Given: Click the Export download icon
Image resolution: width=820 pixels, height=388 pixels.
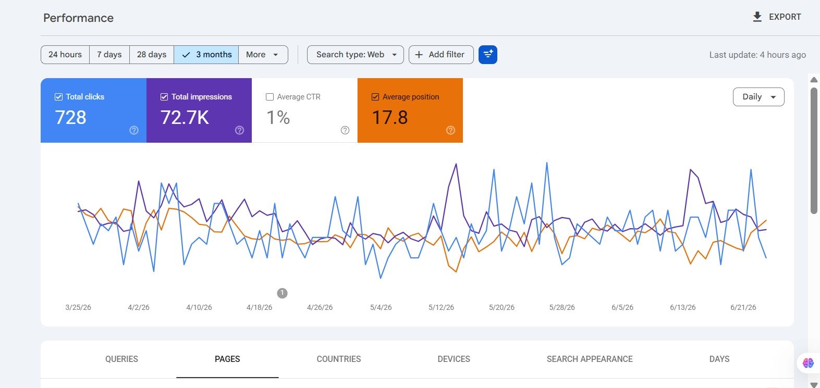Looking at the screenshot, I should tap(757, 17).
